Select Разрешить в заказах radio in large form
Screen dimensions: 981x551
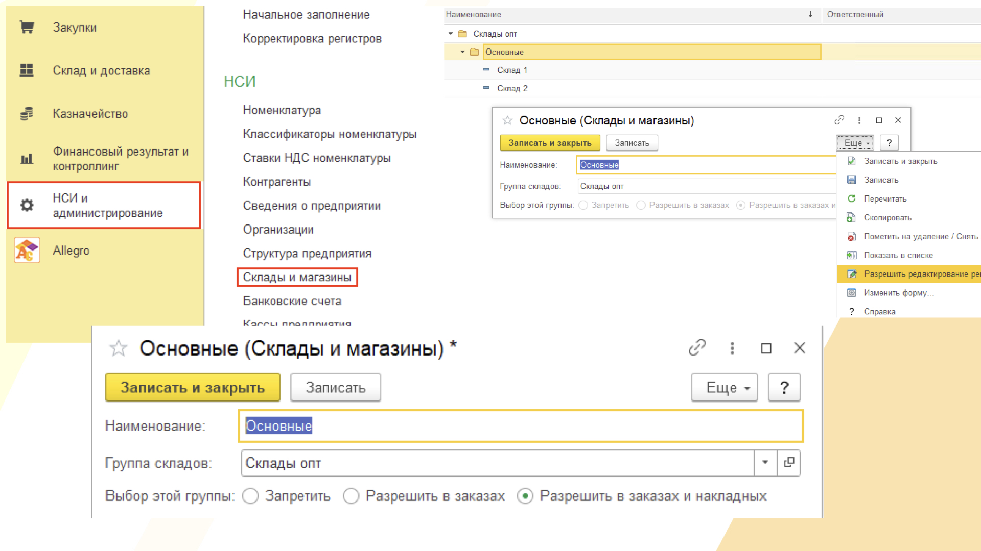(x=351, y=496)
